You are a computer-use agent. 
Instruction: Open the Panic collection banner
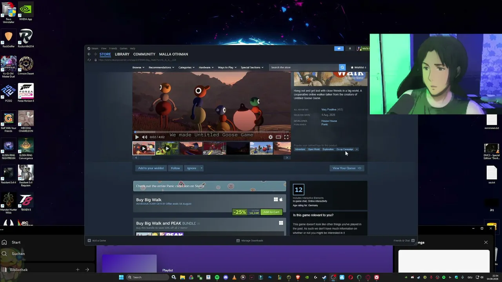click(x=209, y=186)
